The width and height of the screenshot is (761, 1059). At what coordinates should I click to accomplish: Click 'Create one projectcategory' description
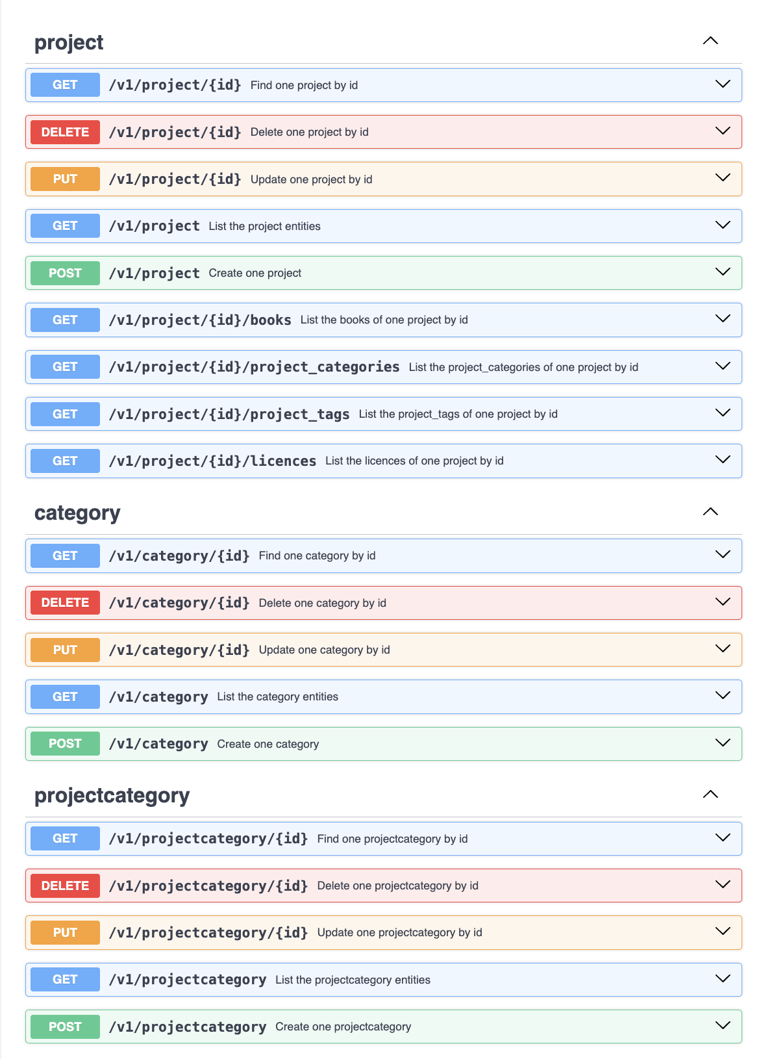coord(343,1027)
